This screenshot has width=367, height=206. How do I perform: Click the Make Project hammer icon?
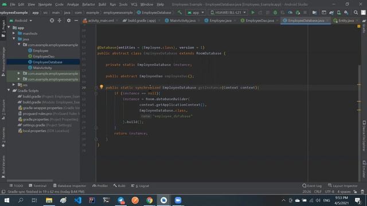coord(179,13)
